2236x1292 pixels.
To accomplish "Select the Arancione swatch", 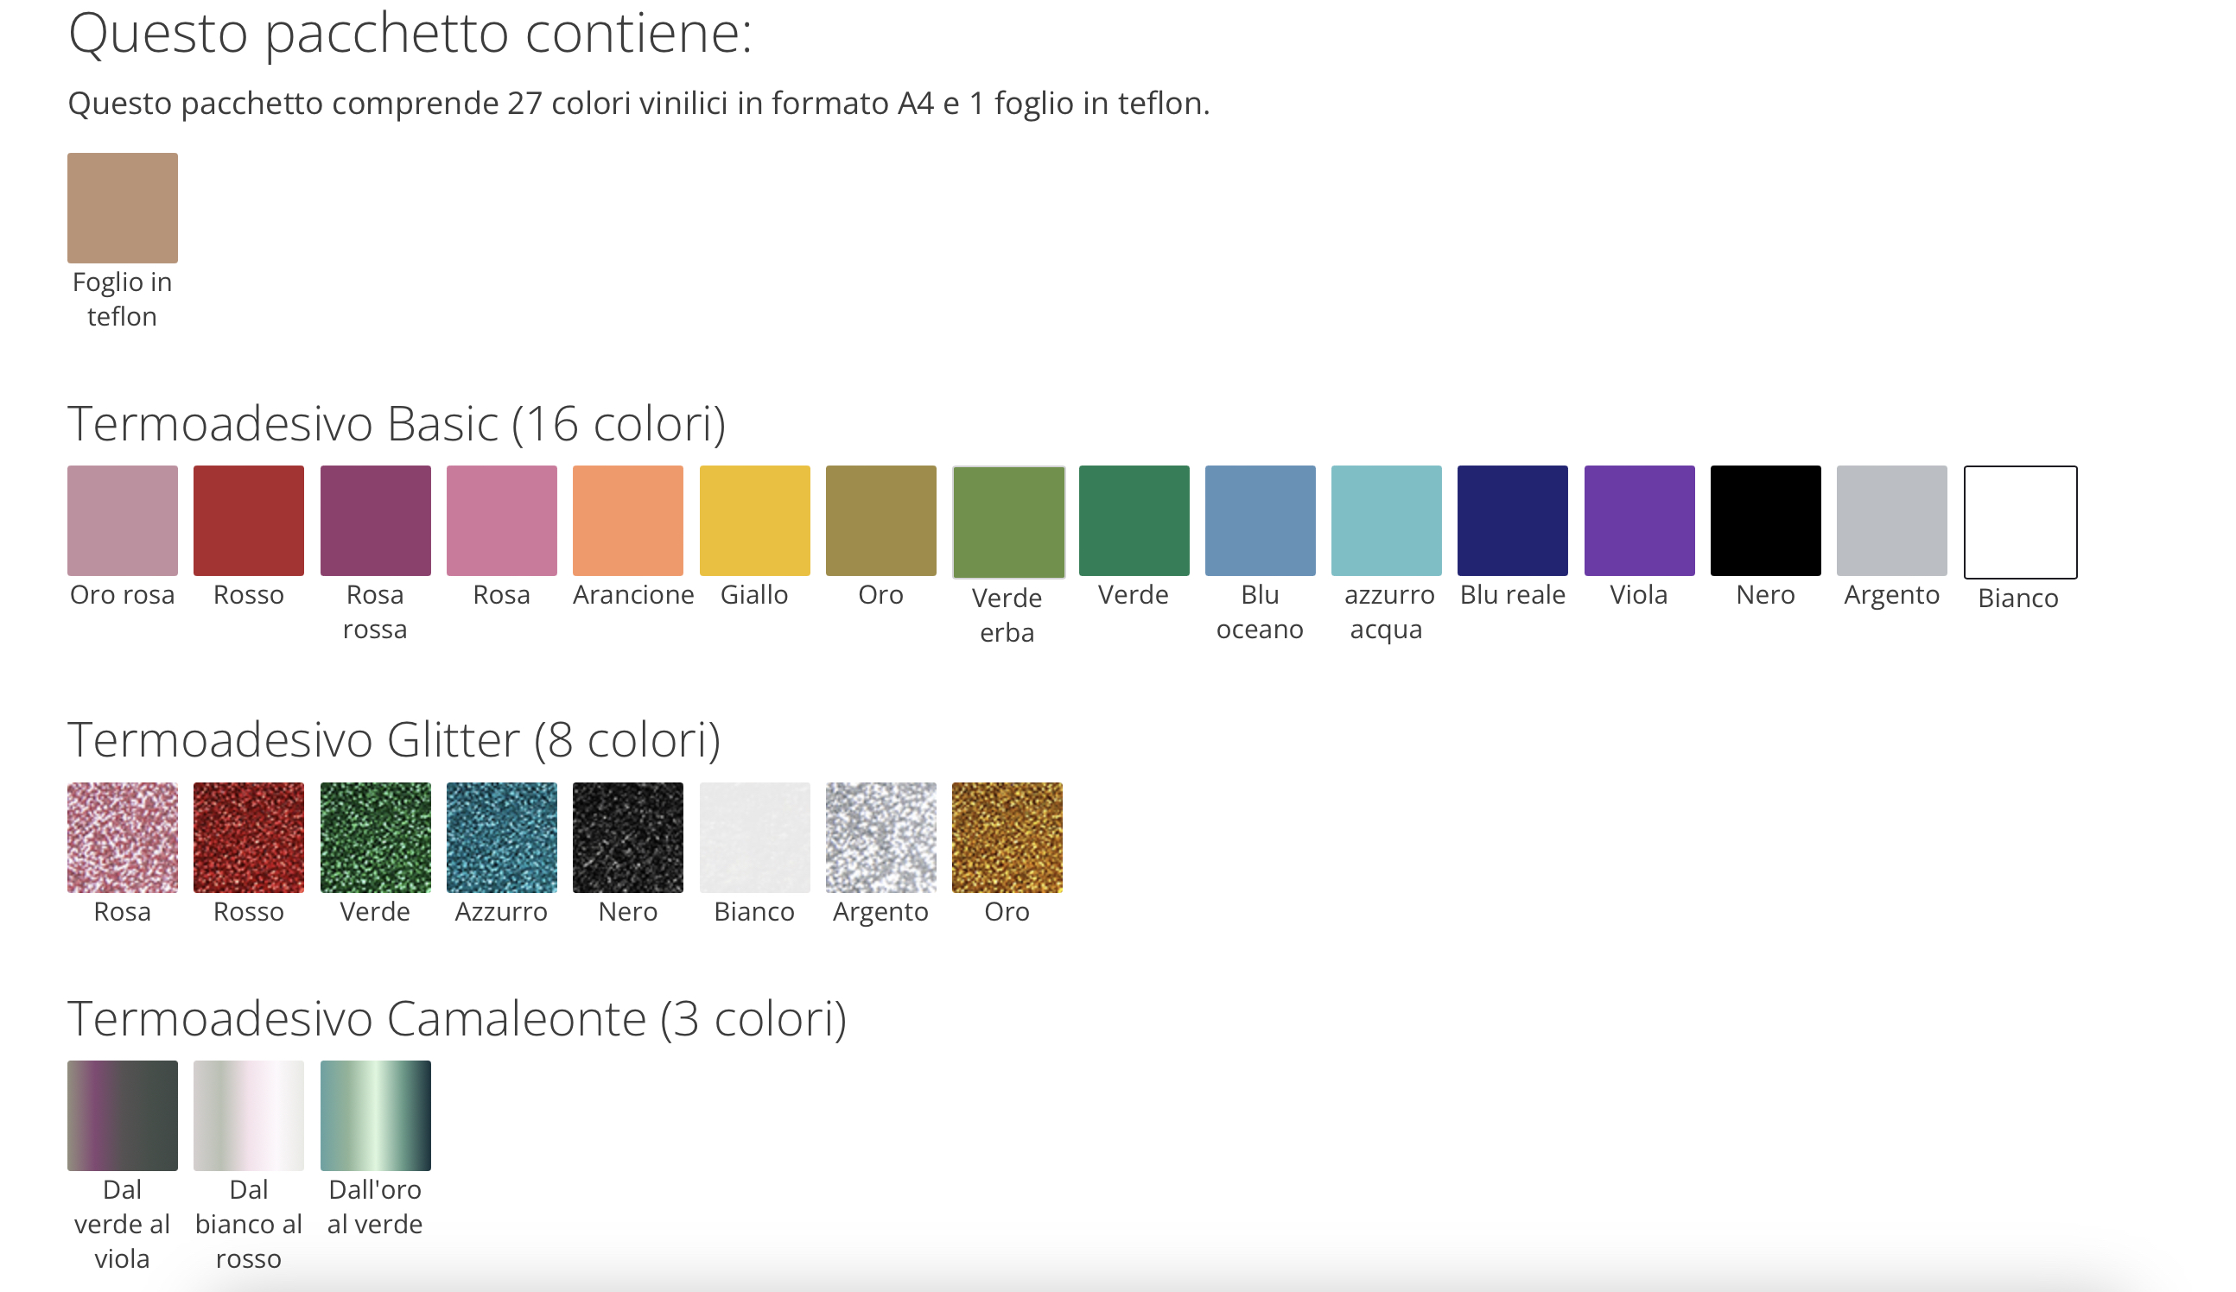I will pyautogui.click(x=628, y=521).
